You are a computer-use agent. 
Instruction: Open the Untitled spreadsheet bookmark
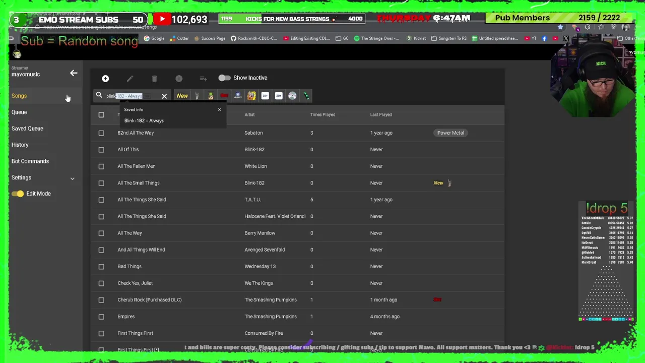coord(495,38)
